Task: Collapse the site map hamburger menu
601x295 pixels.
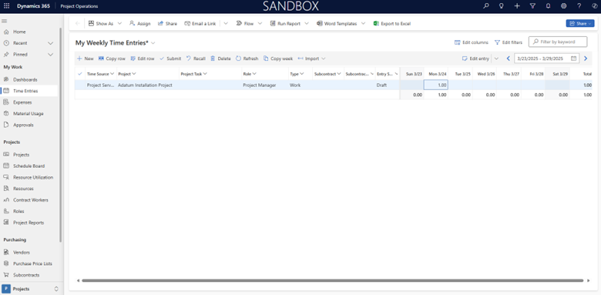Action: (5, 21)
